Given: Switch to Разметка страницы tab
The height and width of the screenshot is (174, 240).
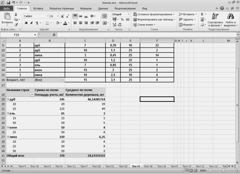Looking at the screenshot, I should coord(62,9).
